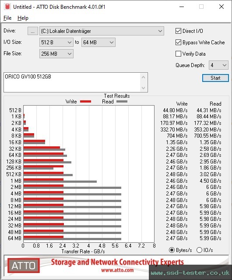The height and width of the screenshot is (280, 232).
Task: Click the 353.20 MB/s read value
Action: click(x=208, y=129)
